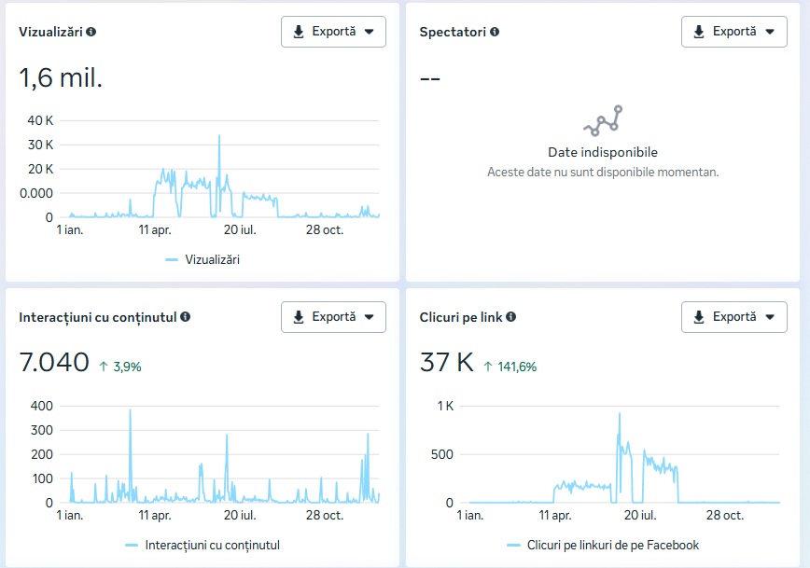
Task: Click the 7.040 interactions total
Action: 54,363
